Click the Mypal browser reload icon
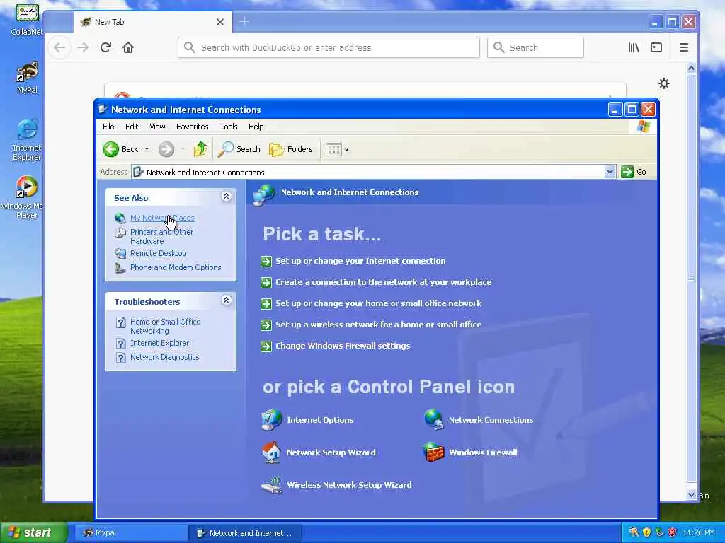This screenshot has width=725, height=543. point(106,47)
